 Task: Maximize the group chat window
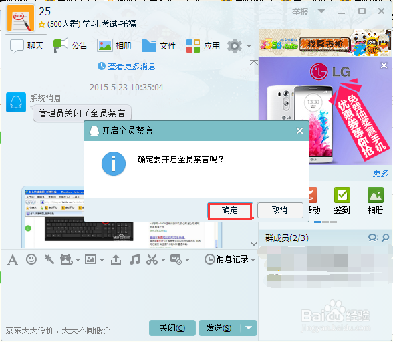click(362, 11)
